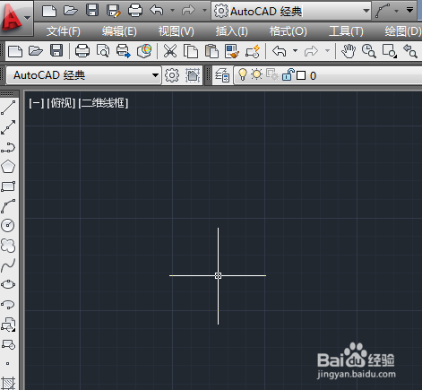This screenshot has width=422, height=390.
Task: Select the Spline tool
Action: [8, 265]
